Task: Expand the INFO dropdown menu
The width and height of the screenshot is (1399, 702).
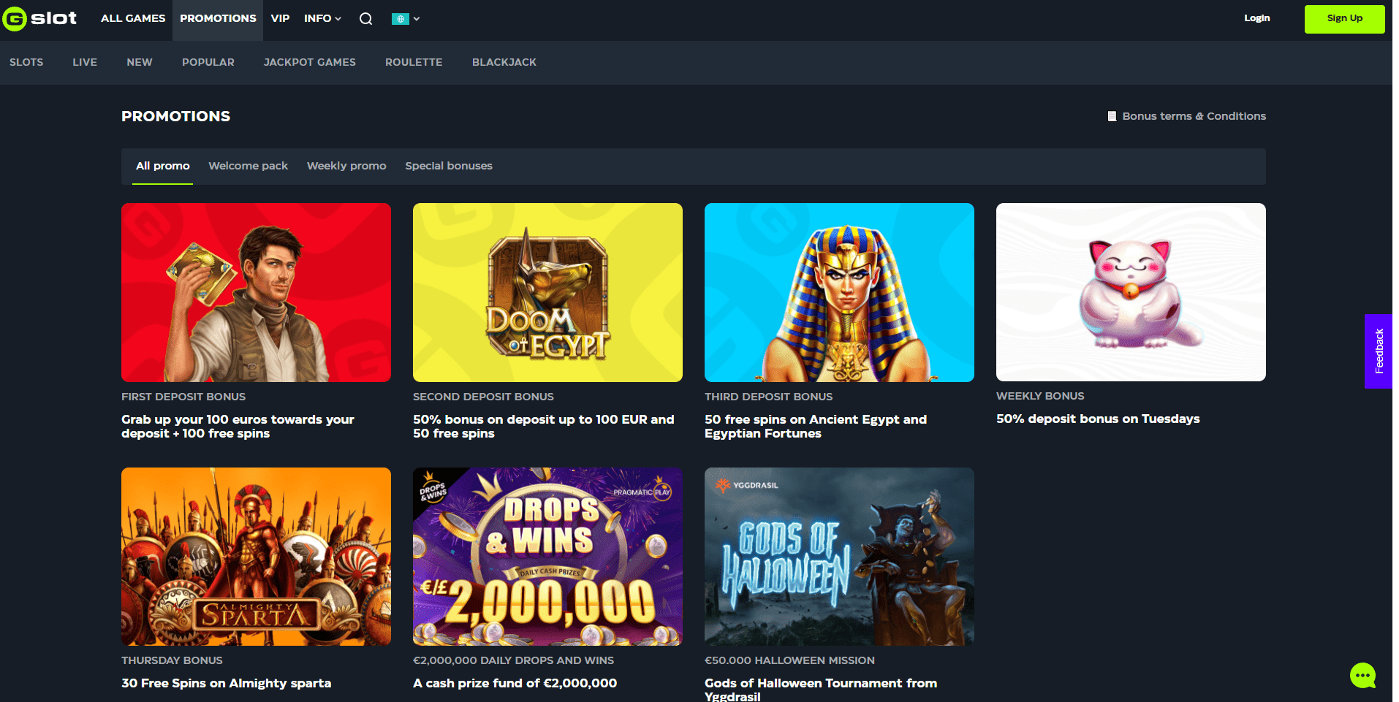Action: (322, 18)
